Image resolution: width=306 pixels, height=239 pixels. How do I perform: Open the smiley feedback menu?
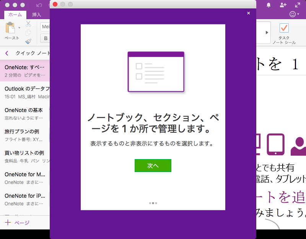(x=294, y=14)
